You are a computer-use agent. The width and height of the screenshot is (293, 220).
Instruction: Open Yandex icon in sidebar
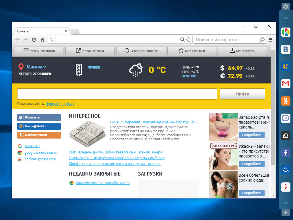pos(286,187)
